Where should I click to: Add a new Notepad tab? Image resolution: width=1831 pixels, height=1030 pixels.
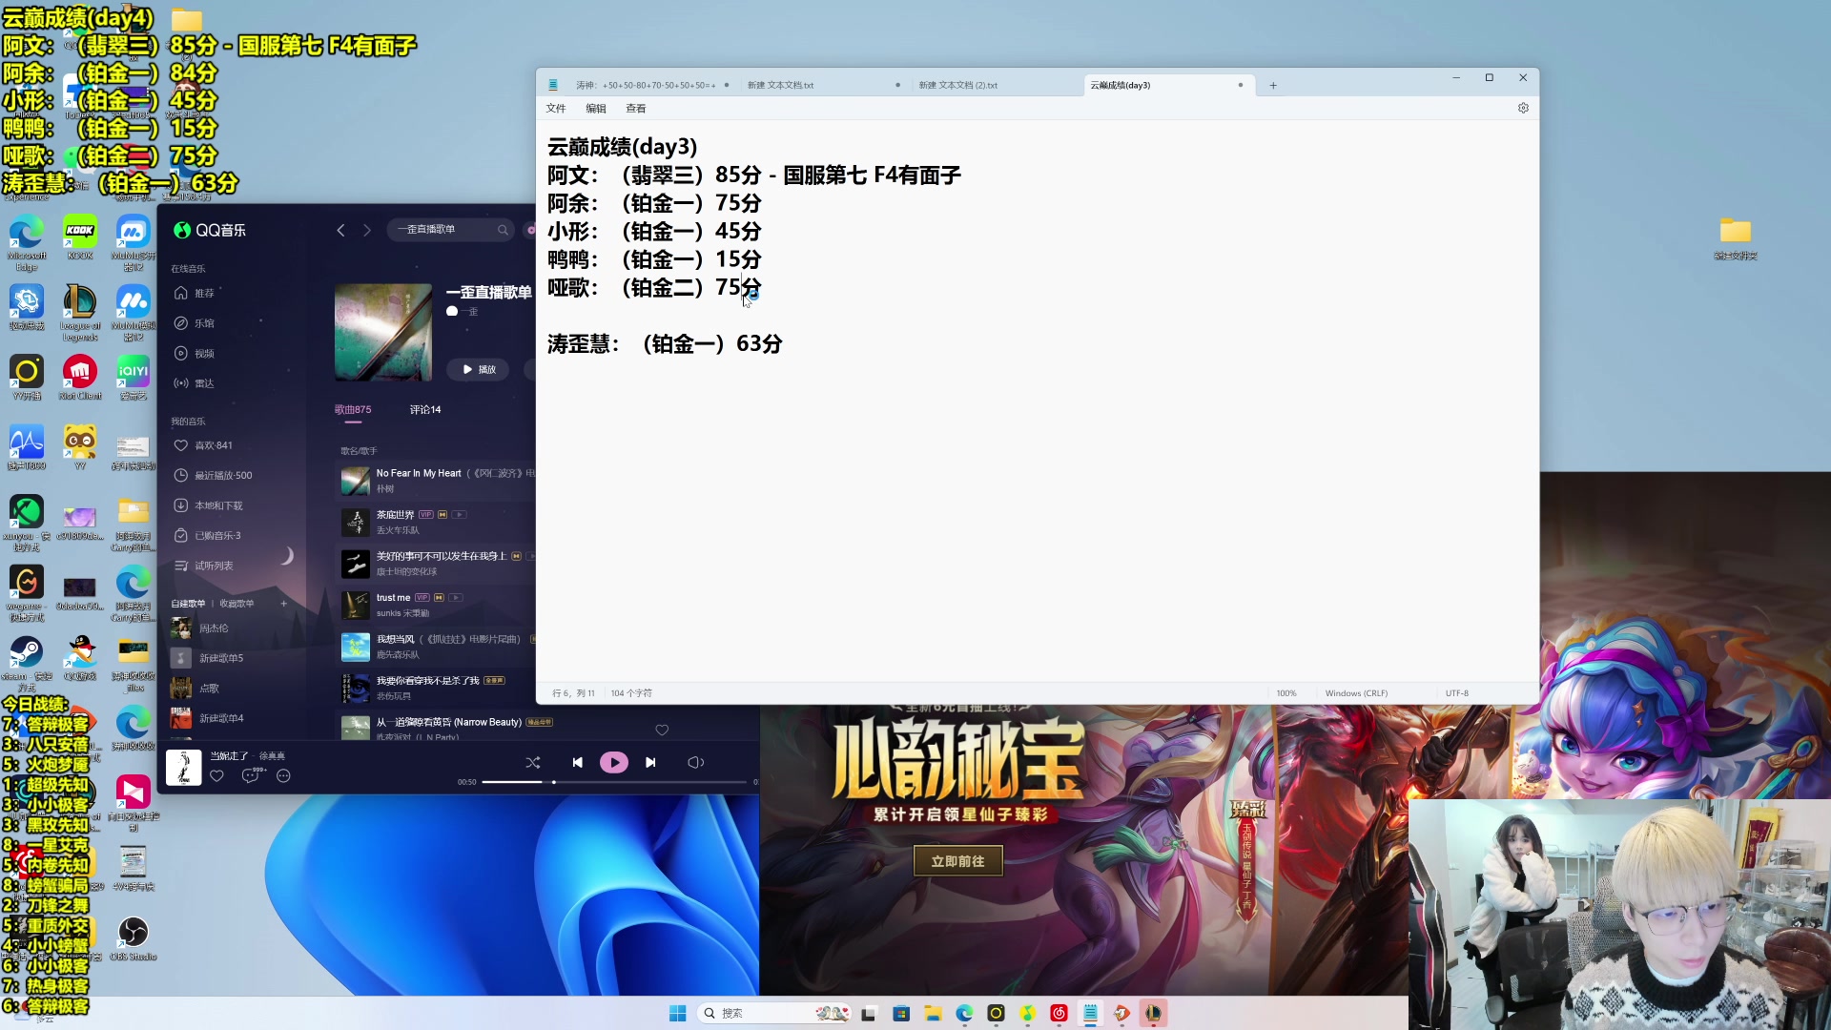click(x=1272, y=85)
